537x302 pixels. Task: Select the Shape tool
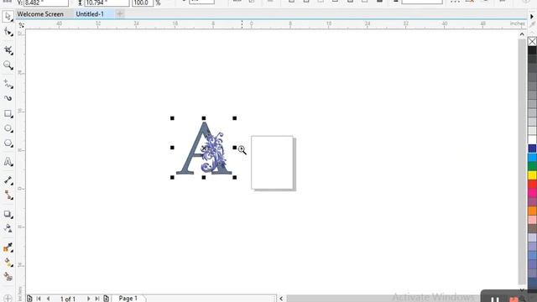coord(8,33)
